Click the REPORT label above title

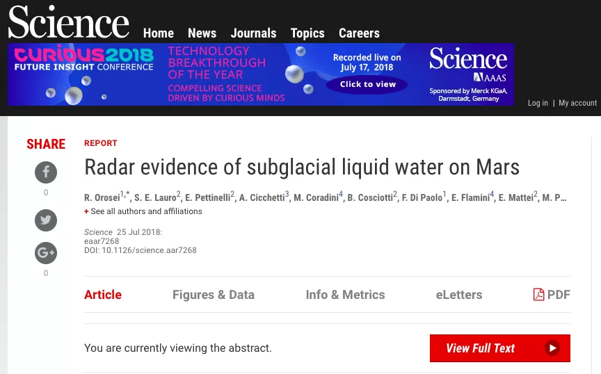coord(101,143)
